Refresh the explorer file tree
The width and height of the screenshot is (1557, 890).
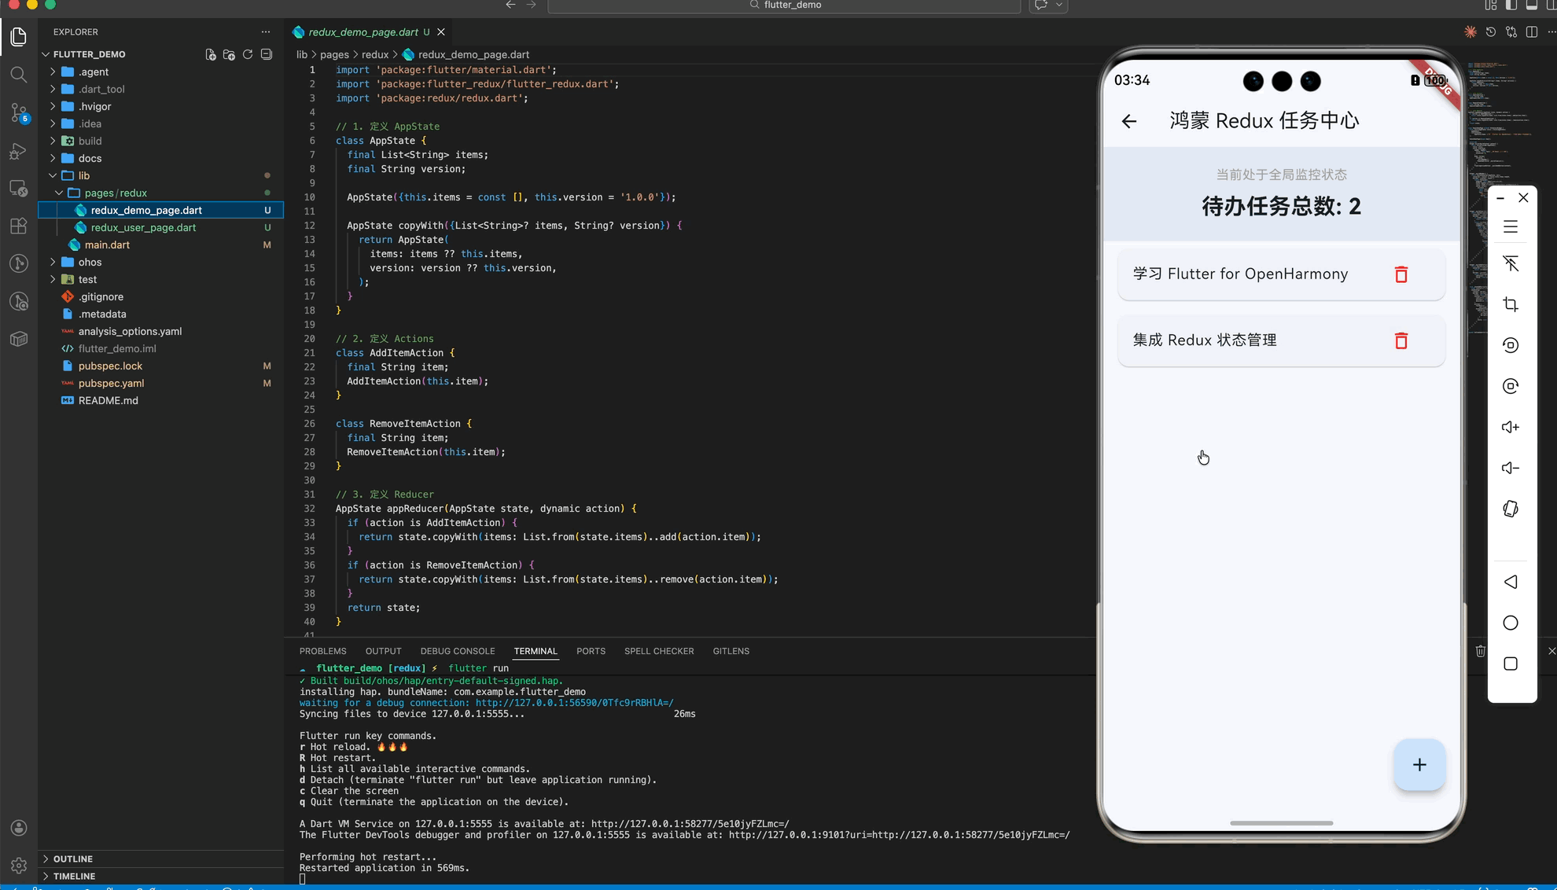tap(248, 54)
